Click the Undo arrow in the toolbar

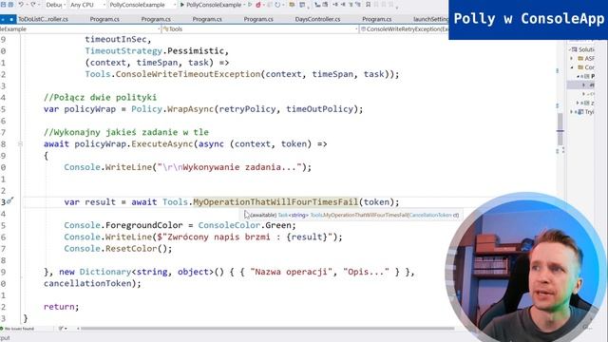click(21, 5)
